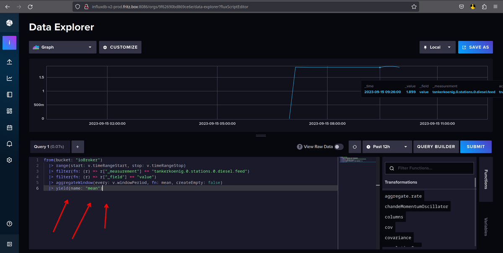Open Alerts bell icon in sidebar

click(x=9, y=143)
